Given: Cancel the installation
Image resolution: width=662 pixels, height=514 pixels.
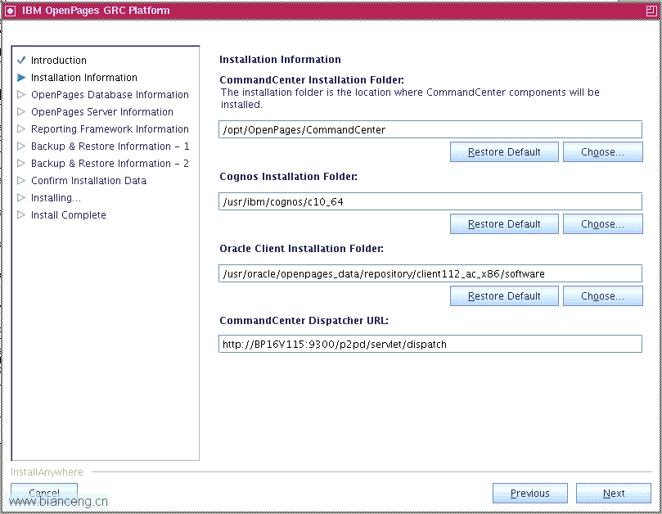Looking at the screenshot, I should point(44,493).
